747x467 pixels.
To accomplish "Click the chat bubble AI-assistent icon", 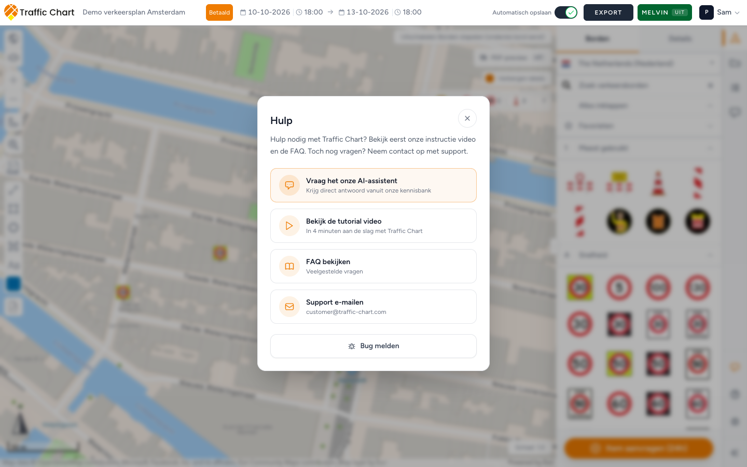I will pyautogui.click(x=289, y=185).
